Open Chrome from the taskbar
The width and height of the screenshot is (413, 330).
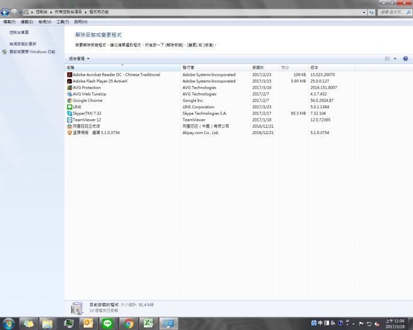[x=128, y=324]
